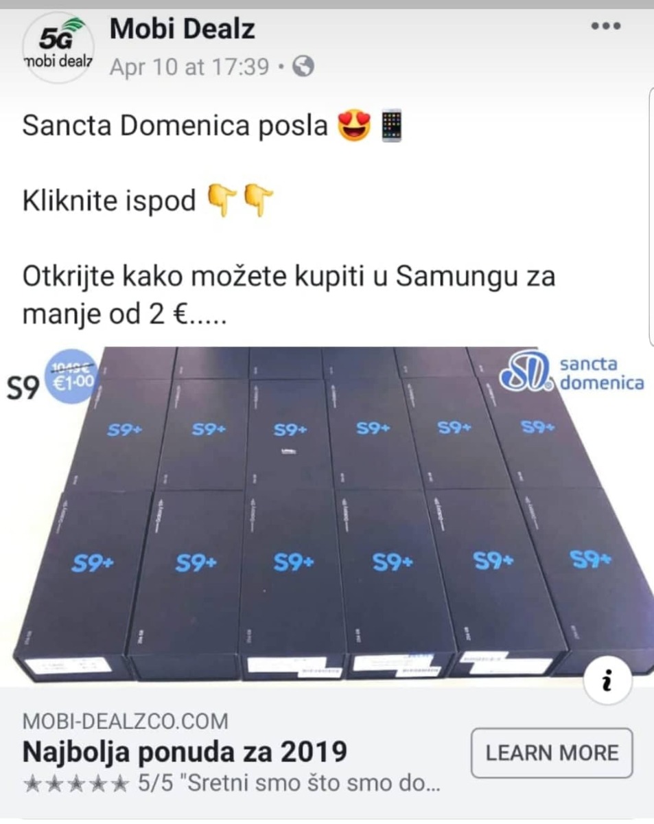Click the first pointing-down hand emoji
This screenshot has width=654, height=824.
221,203
